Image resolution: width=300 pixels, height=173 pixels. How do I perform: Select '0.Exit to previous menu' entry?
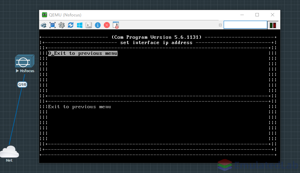(x=83, y=53)
